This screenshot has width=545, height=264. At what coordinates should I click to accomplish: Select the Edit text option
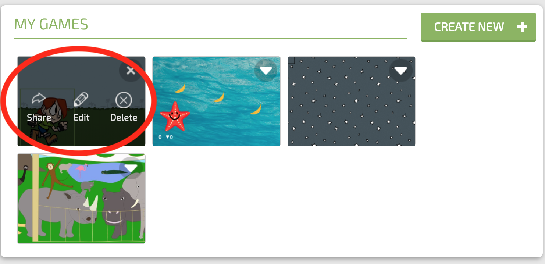(x=82, y=118)
